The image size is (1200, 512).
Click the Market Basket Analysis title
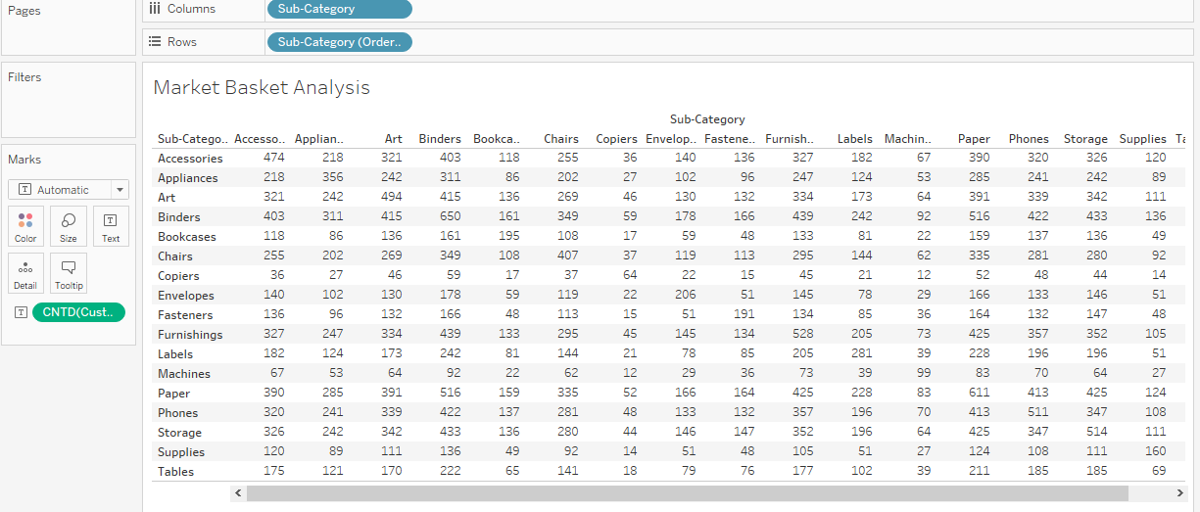(x=262, y=87)
